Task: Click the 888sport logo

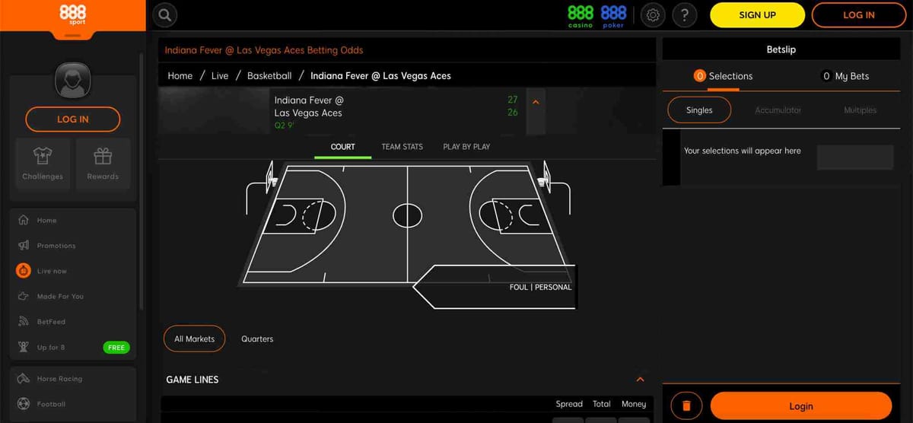Action: tap(73, 14)
